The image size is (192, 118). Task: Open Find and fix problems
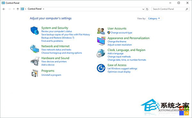coord(52,41)
